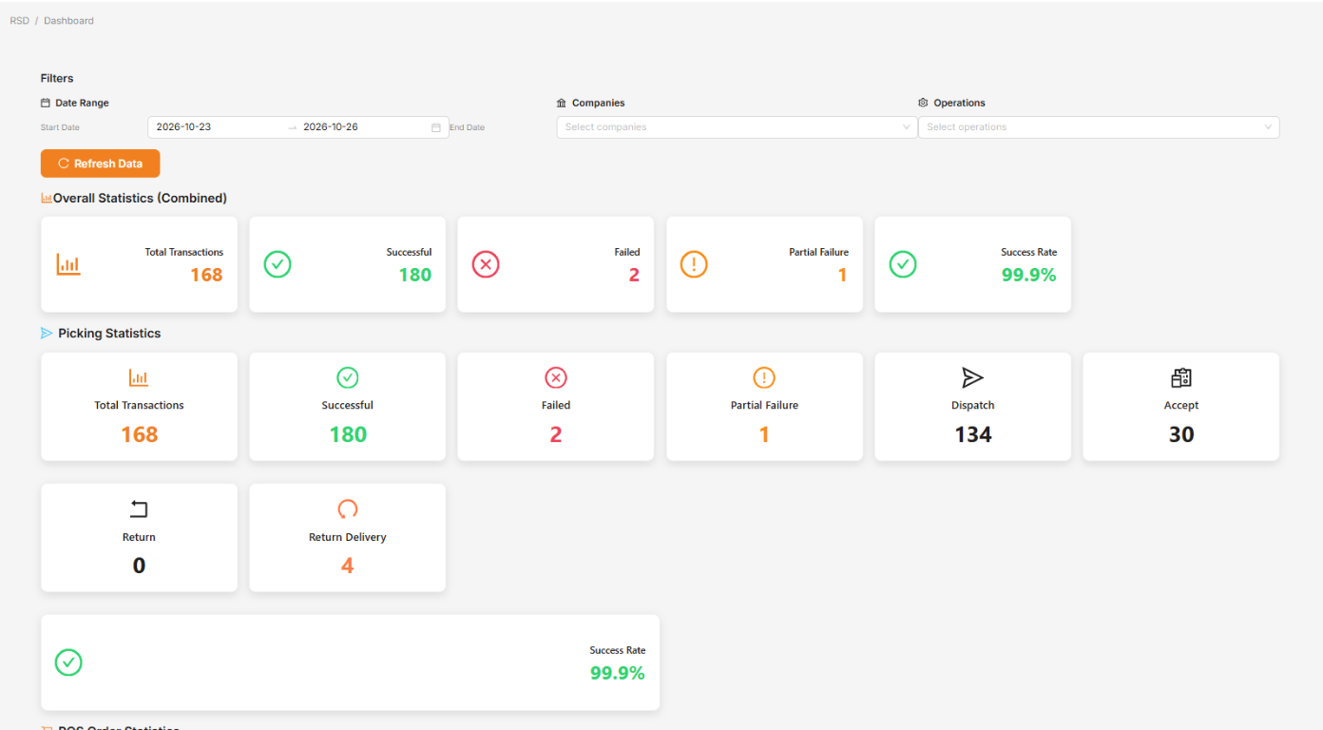Click the green check icon in Overall Successful card

(x=278, y=264)
